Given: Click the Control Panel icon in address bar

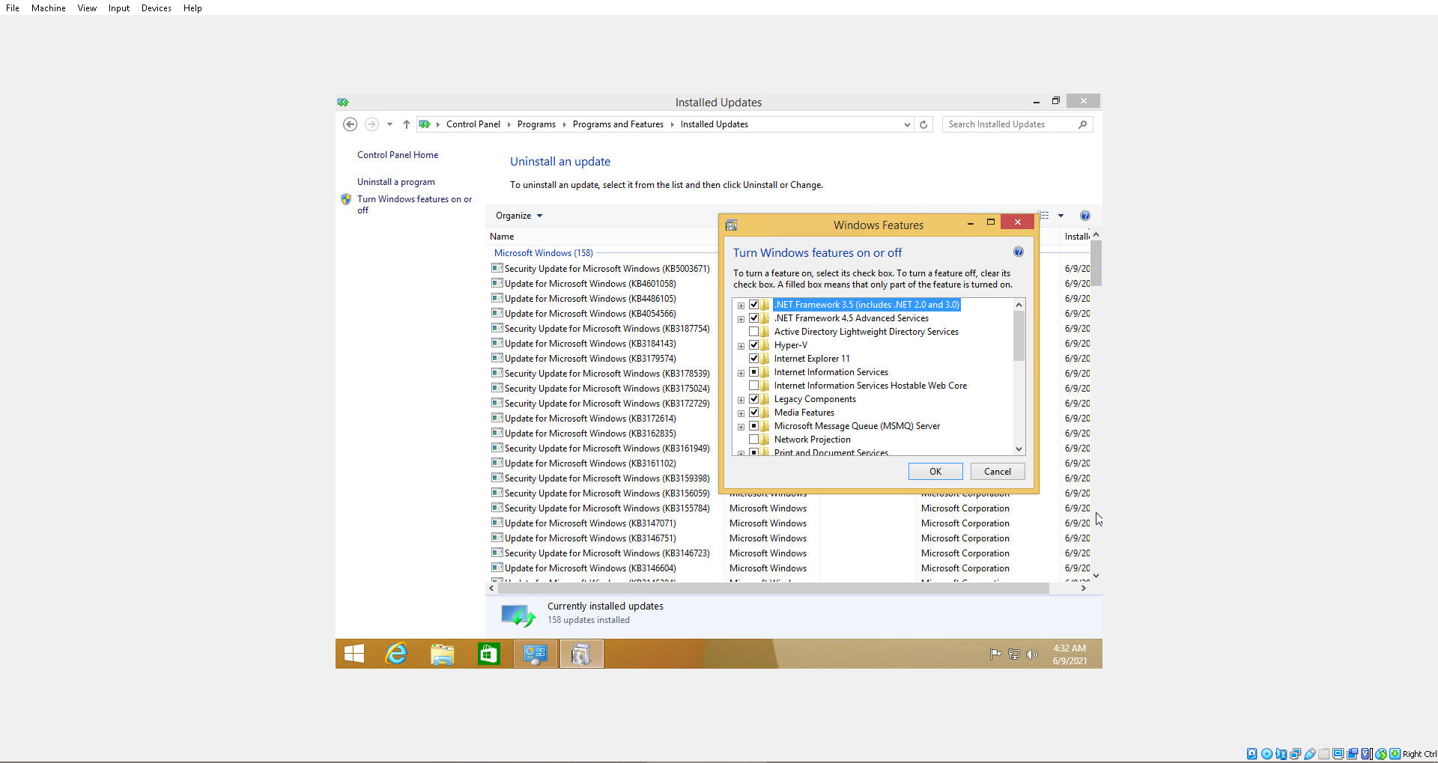Looking at the screenshot, I should coord(425,124).
